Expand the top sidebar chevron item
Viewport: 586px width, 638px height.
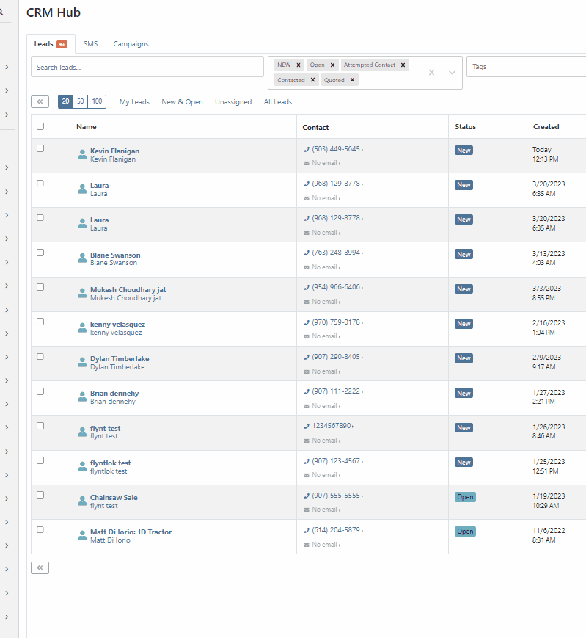pos(7,67)
